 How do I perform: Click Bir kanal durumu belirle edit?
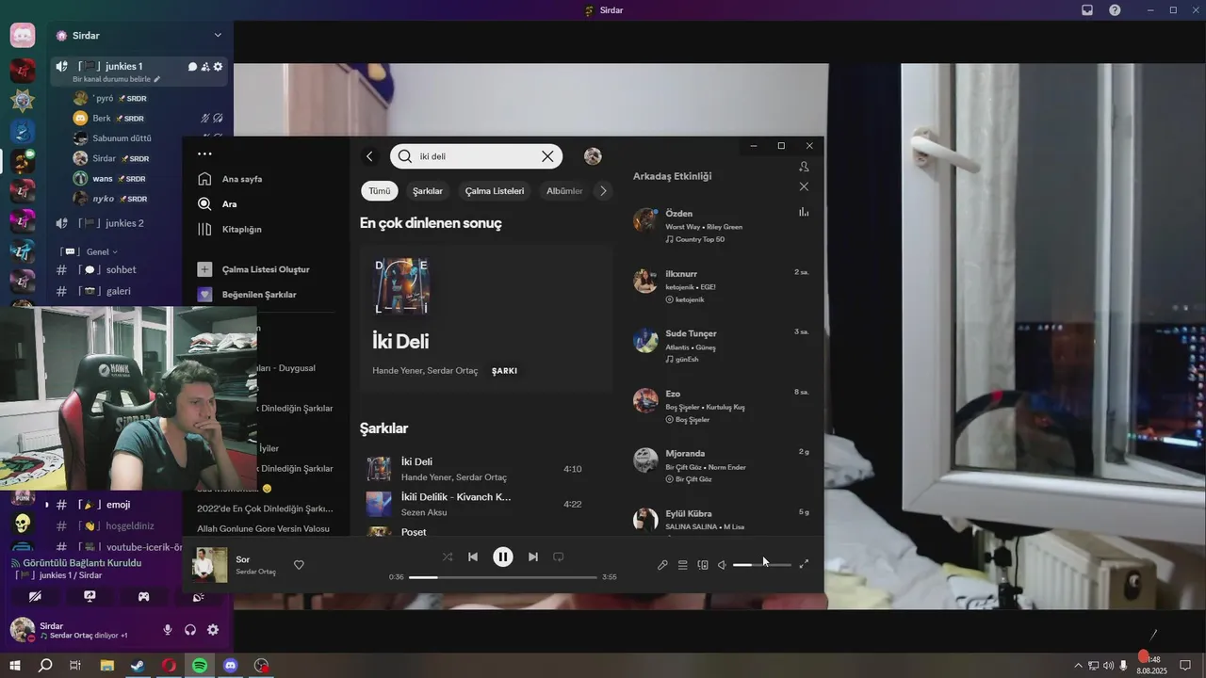coord(117,80)
